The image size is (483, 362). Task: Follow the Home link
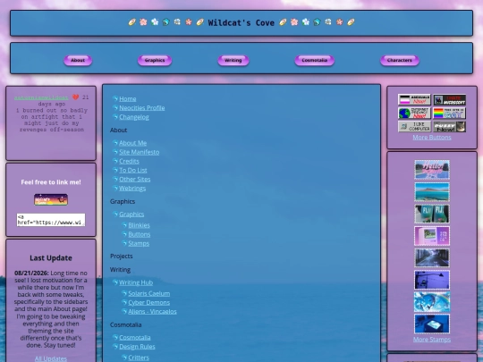(x=128, y=99)
